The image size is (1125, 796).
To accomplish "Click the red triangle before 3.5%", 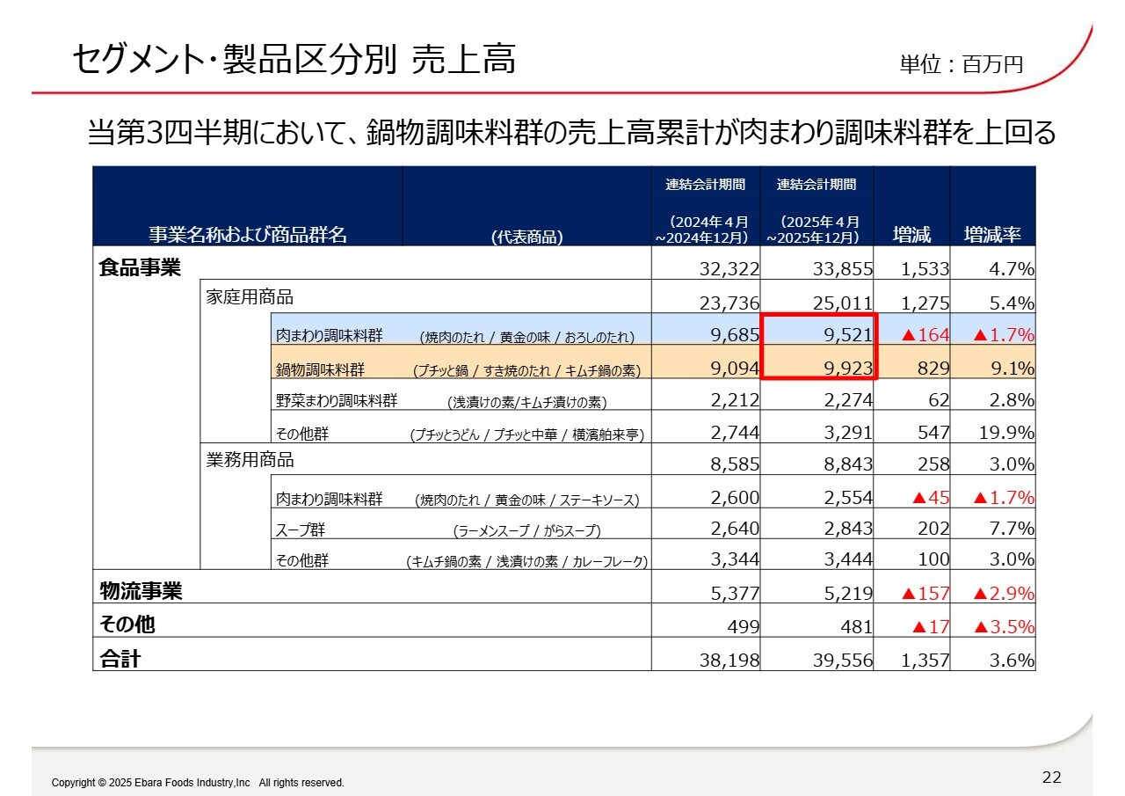I will (x=981, y=627).
